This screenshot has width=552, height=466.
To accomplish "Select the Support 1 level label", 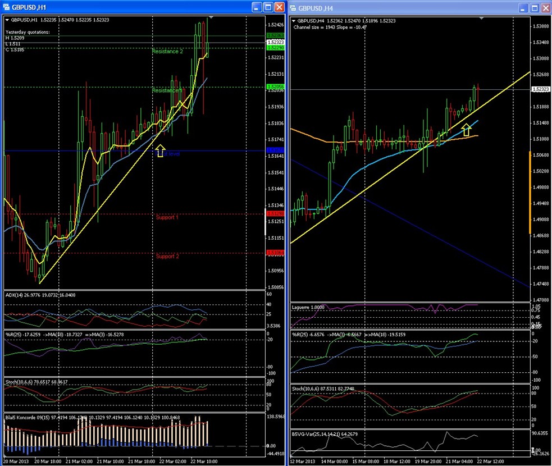I will point(167,217).
